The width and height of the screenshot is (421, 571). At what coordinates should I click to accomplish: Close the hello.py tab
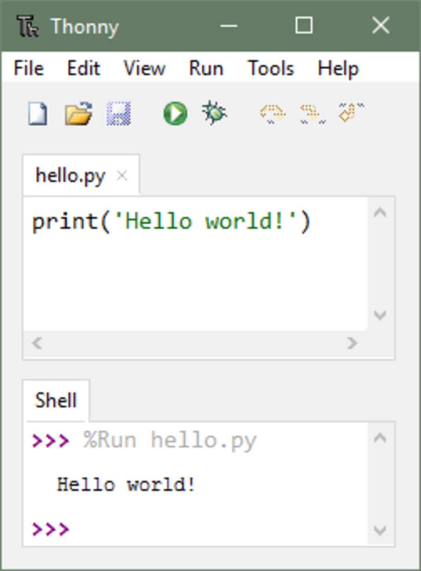pos(122,176)
